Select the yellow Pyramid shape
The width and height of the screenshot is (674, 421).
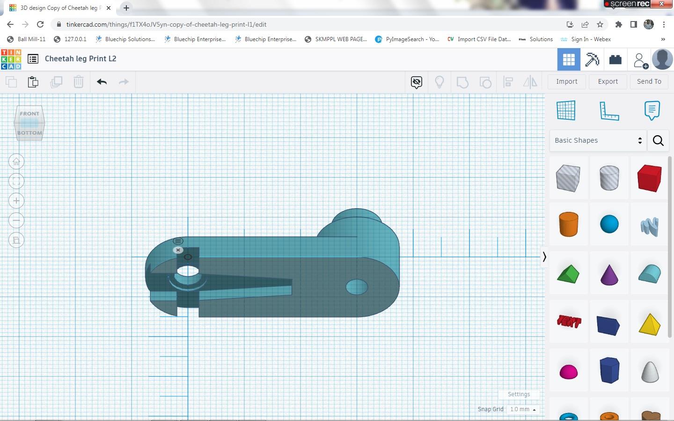coord(650,324)
